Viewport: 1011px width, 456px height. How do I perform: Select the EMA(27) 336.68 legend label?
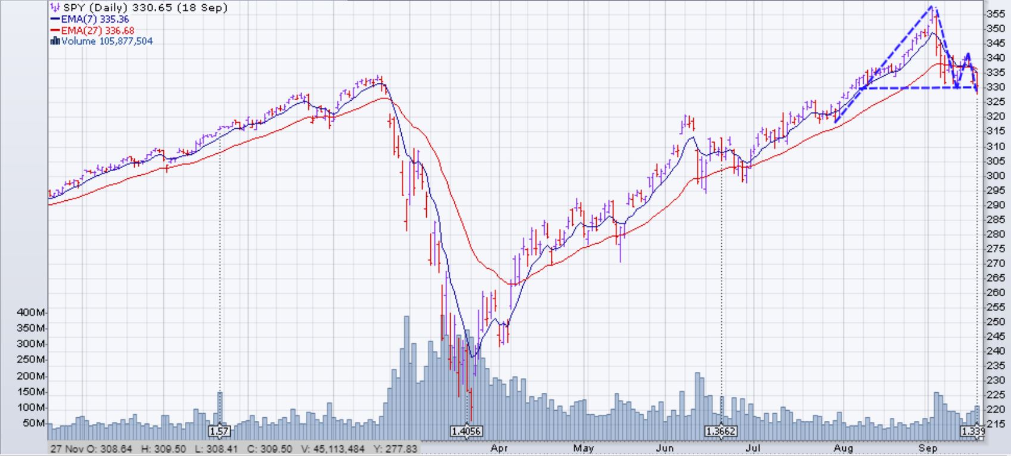98,30
